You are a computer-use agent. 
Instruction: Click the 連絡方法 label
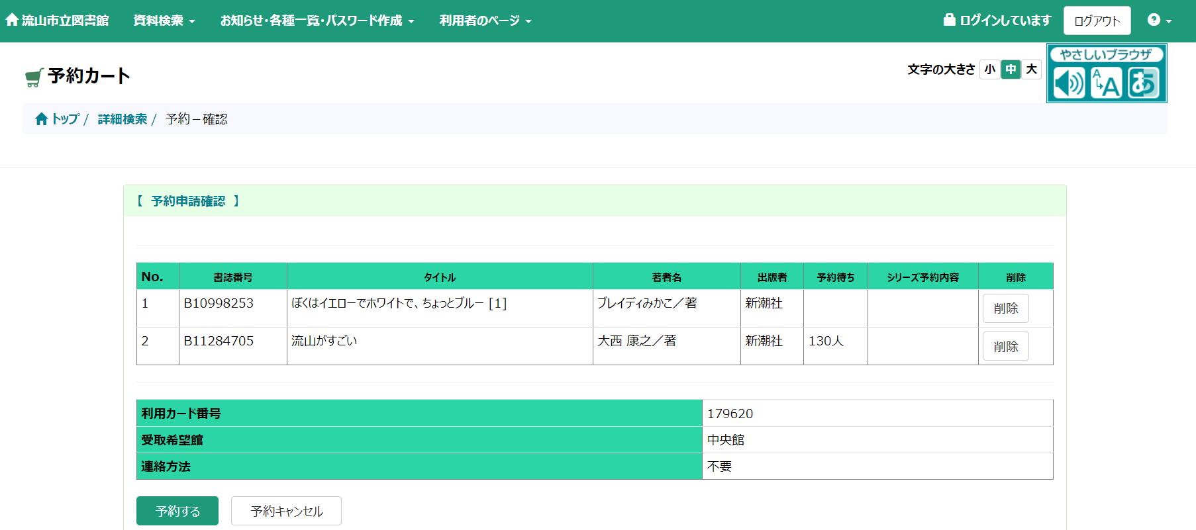click(166, 466)
